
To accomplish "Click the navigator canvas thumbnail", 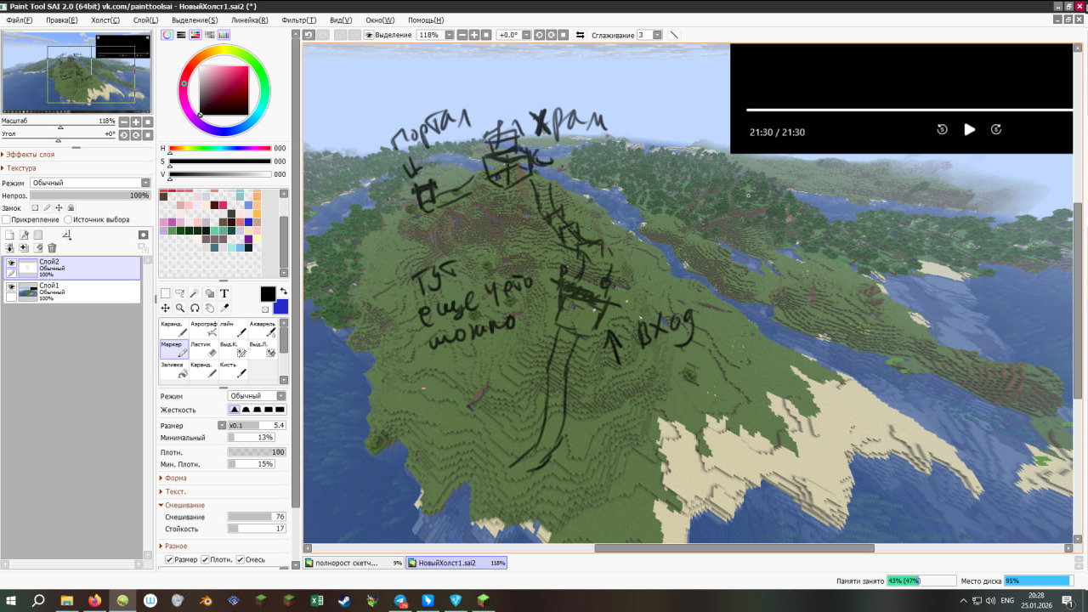I will point(77,72).
